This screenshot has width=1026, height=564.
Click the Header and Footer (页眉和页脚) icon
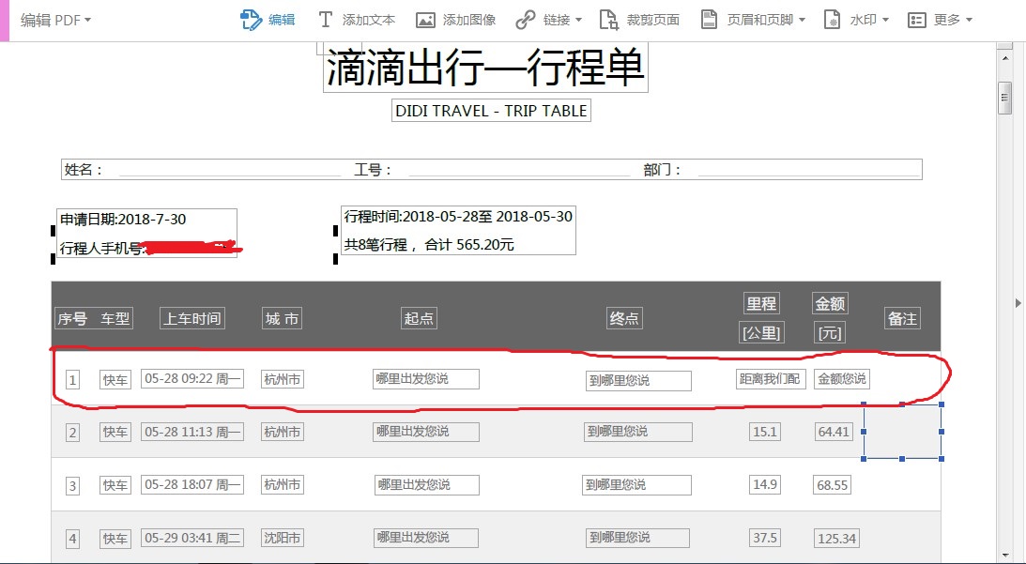[x=709, y=20]
